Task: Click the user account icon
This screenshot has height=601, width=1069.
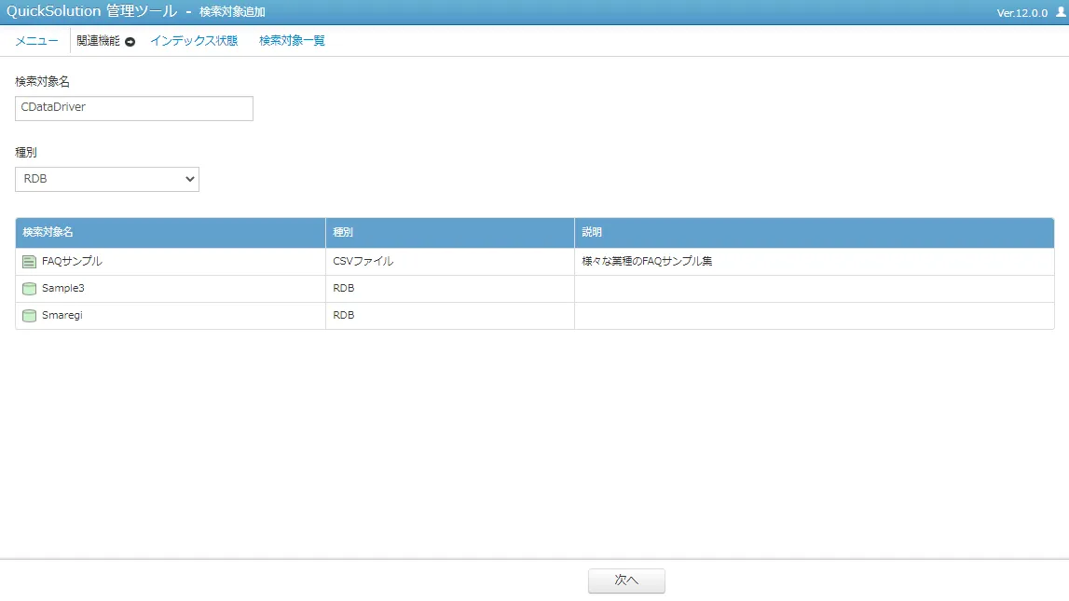Action: 1059,13
